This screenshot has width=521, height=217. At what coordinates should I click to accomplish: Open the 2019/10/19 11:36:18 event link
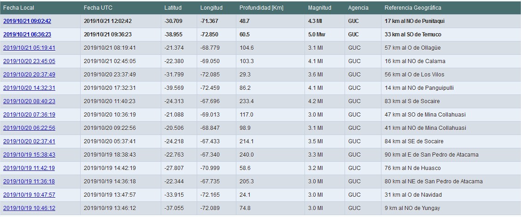click(x=29, y=181)
